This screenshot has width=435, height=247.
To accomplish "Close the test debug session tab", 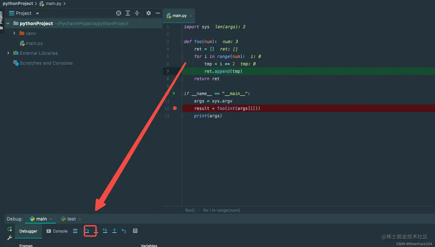I will (80, 219).
